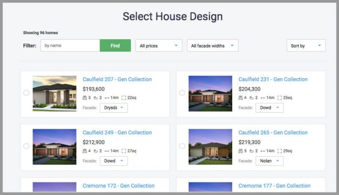Click the bedroom icon on Caulfield 265 card

click(240, 151)
